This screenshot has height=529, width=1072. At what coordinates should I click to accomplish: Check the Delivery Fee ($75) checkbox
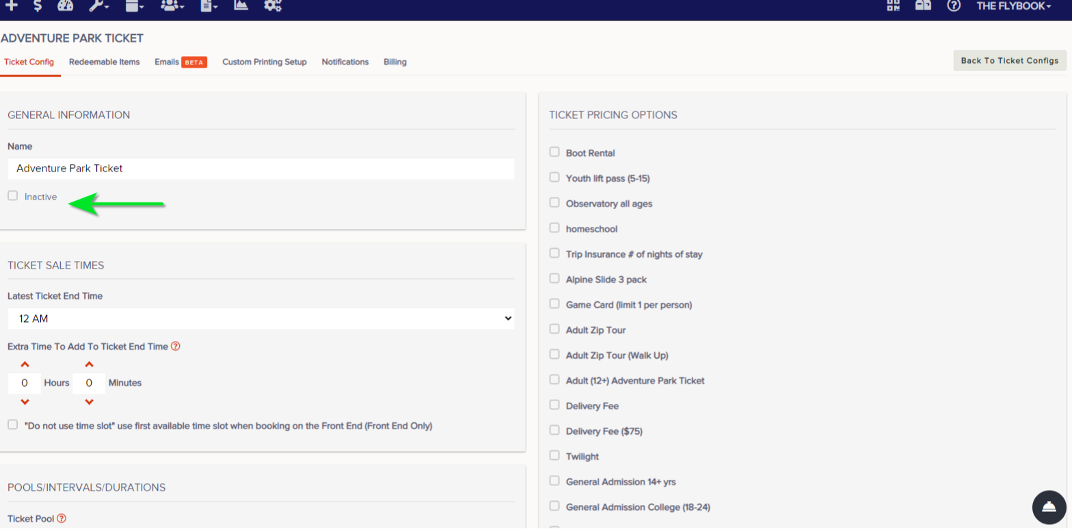coord(554,430)
